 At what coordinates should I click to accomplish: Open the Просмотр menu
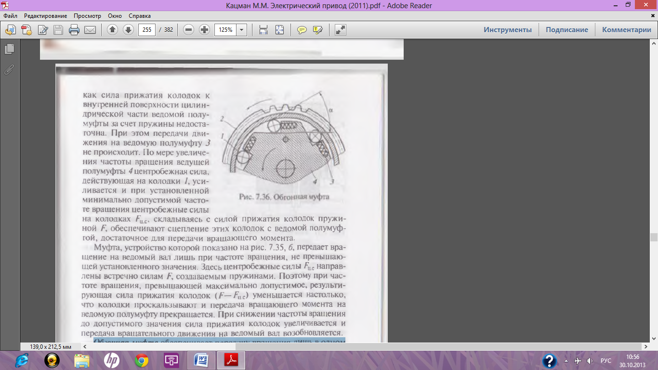pos(87,16)
